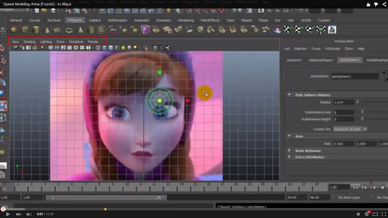Open the Shading viewport menu
This screenshot has height=218, width=388.
point(29,42)
